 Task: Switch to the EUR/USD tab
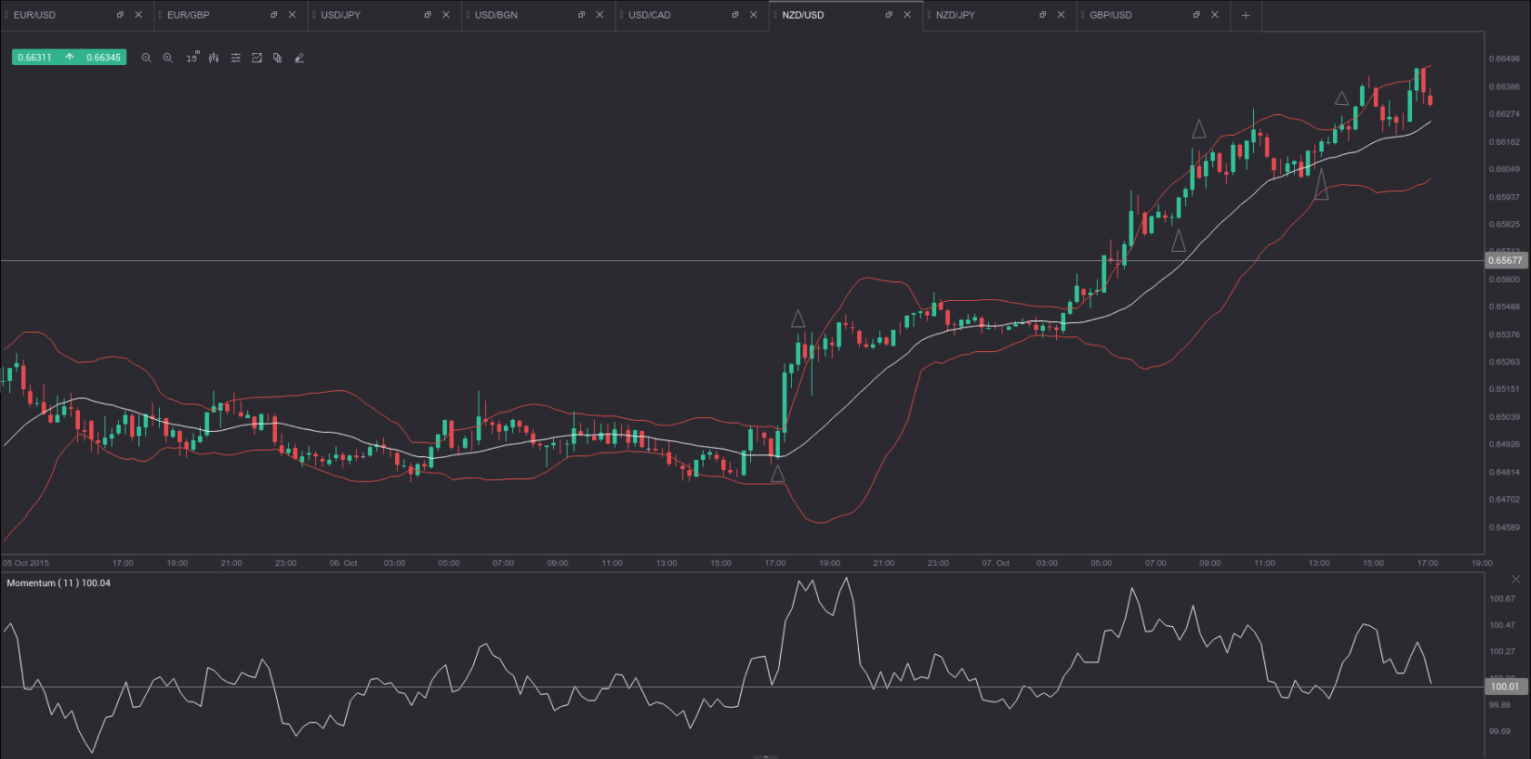tap(35, 15)
